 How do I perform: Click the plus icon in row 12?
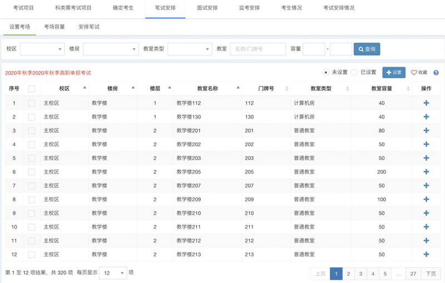[426, 255]
